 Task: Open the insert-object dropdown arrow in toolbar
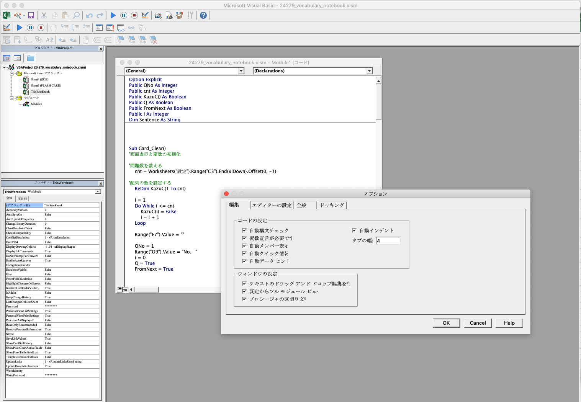(x=24, y=15)
